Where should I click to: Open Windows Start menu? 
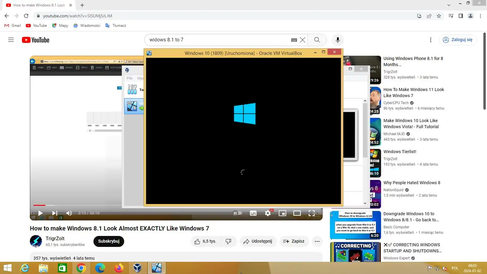8,268
